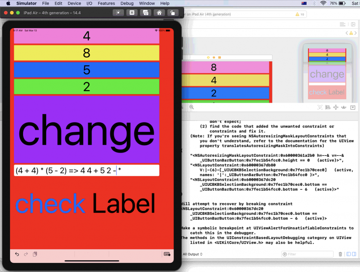Screen dimensions: 360x272
Task: Click the undo arrow in iPad keyboard bar
Action: pos(17,254)
